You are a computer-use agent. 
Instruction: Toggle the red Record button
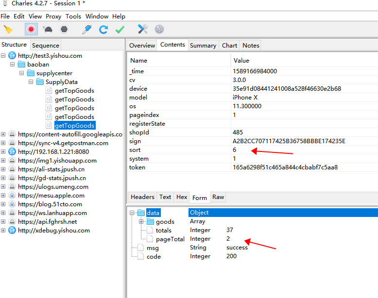pyautogui.click(x=31, y=30)
